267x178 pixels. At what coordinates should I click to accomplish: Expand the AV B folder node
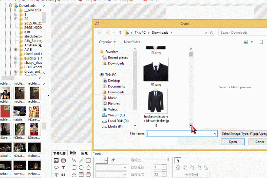(16, 49)
